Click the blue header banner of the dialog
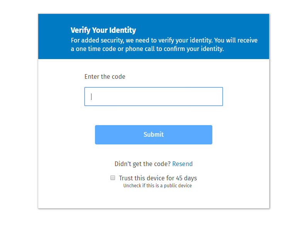 coord(154,36)
